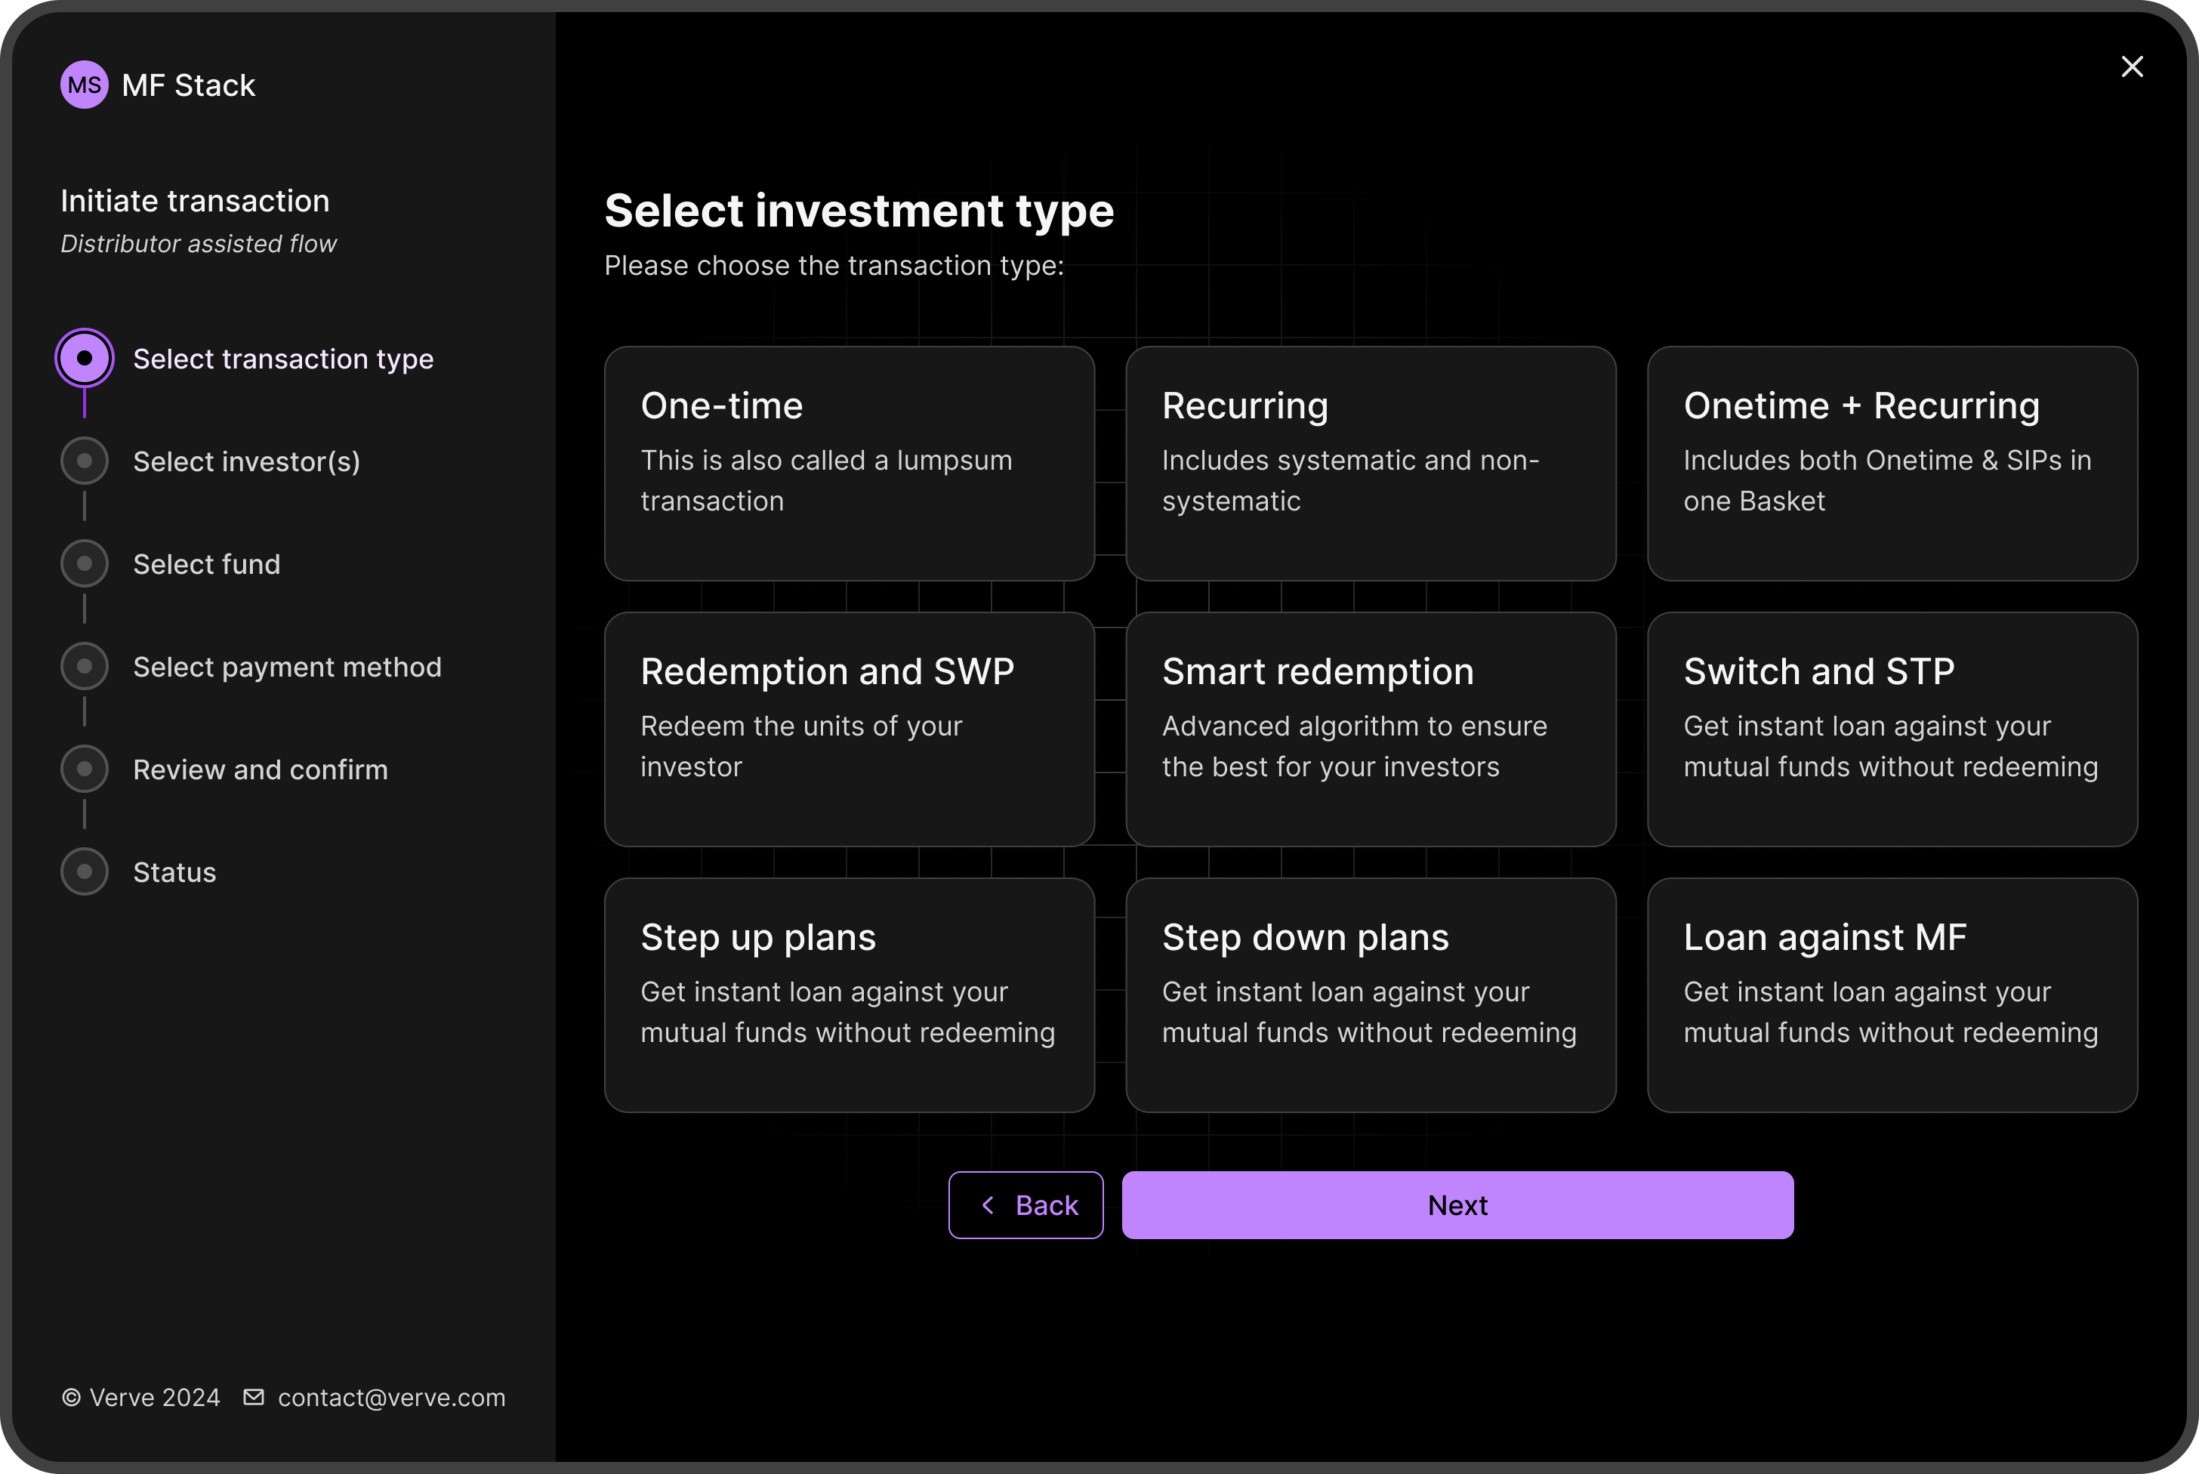Click the MS Stack logo avatar
Image resolution: width=2199 pixels, height=1474 pixels.
(x=84, y=85)
